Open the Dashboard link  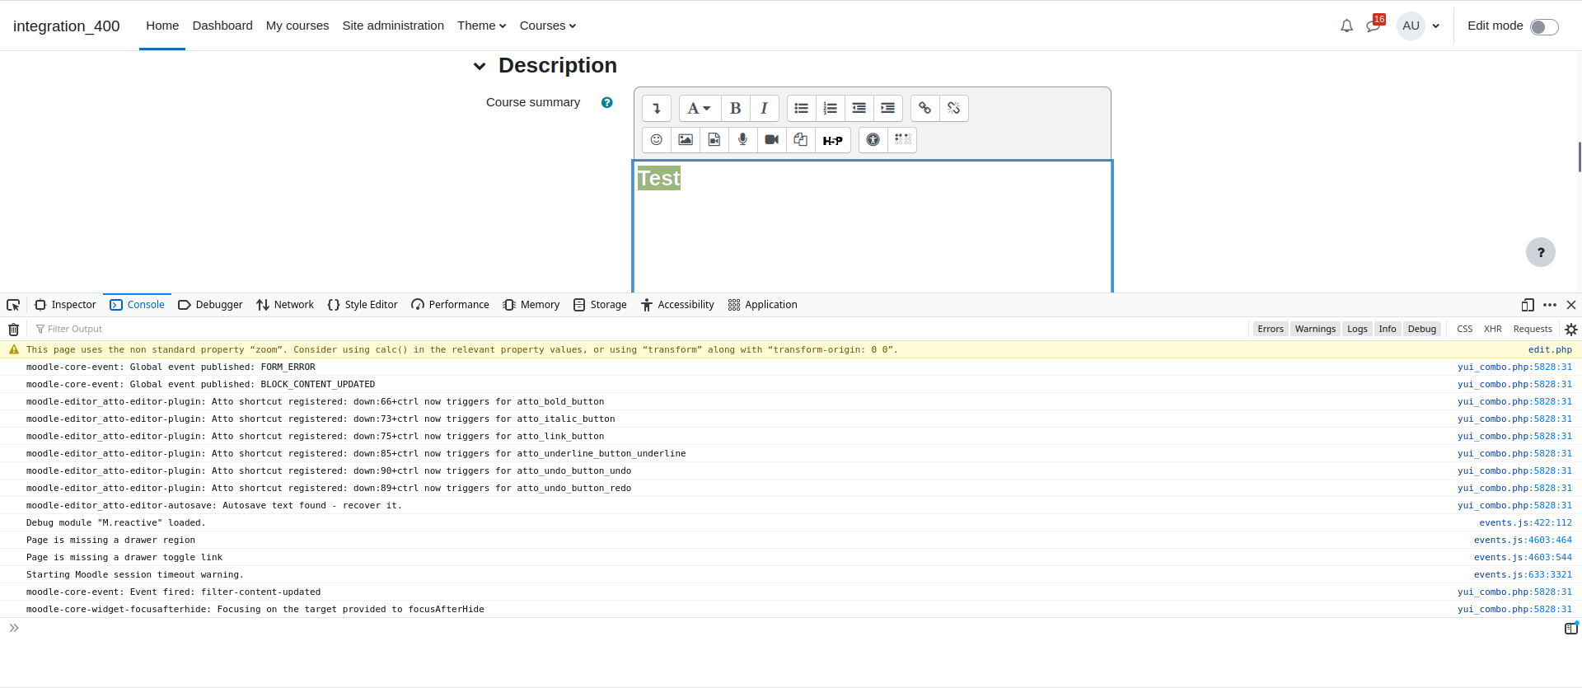(222, 26)
